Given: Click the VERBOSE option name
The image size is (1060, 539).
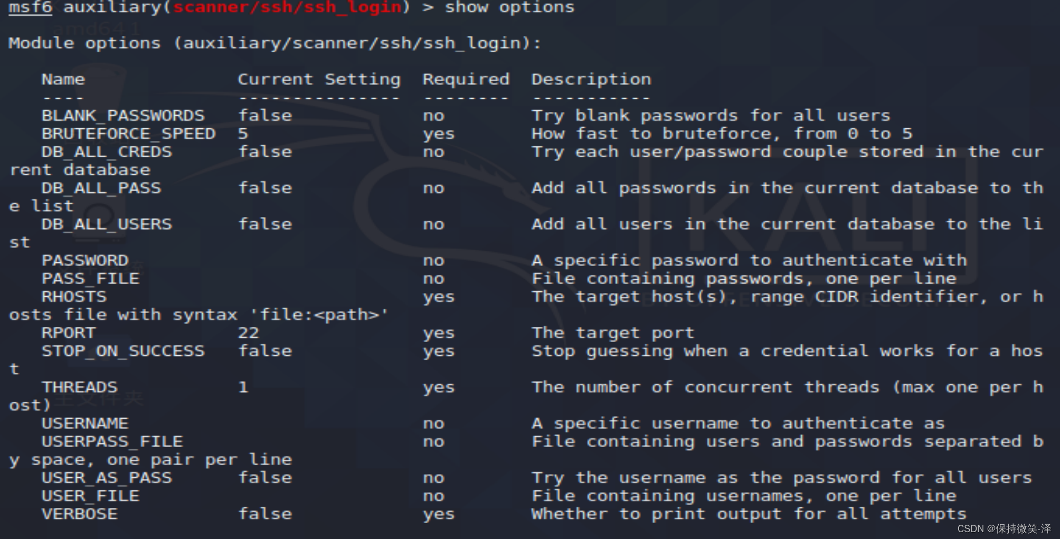Looking at the screenshot, I should pos(79,514).
